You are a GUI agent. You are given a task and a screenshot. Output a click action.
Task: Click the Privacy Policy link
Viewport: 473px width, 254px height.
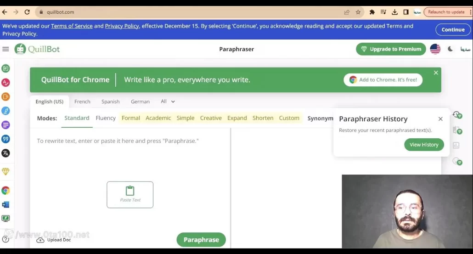click(x=122, y=26)
